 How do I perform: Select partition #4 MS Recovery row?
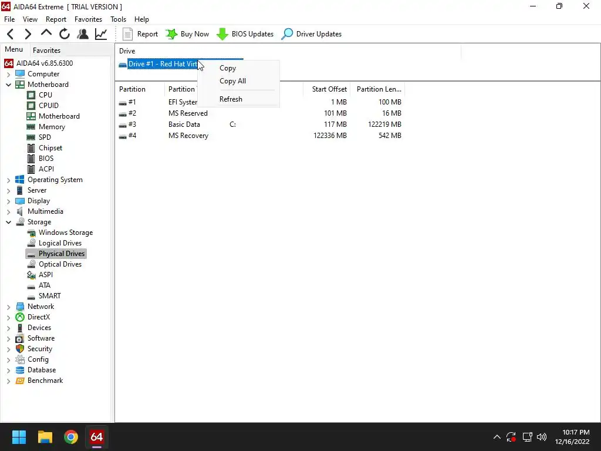coord(260,136)
